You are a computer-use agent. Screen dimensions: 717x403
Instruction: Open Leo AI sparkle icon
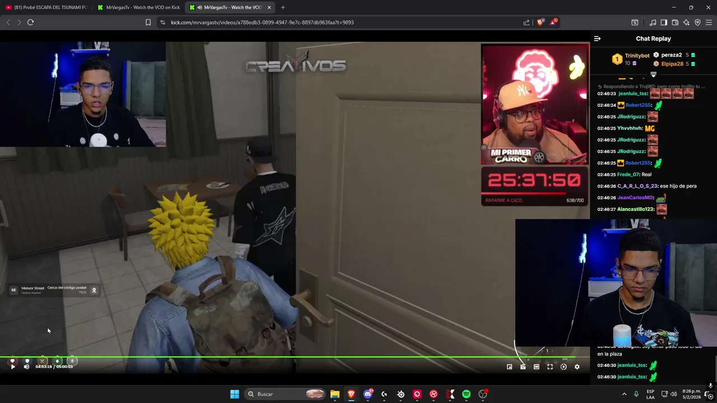coord(686,22)
